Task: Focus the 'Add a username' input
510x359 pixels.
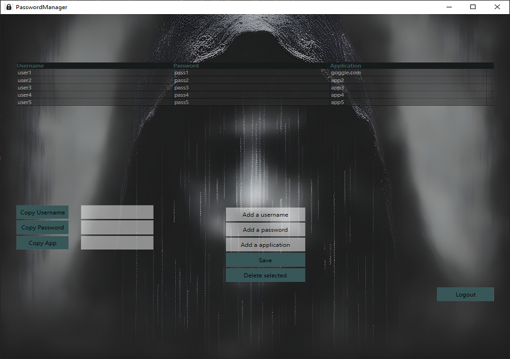Action: pyautogui.click(x=265, y=215)
